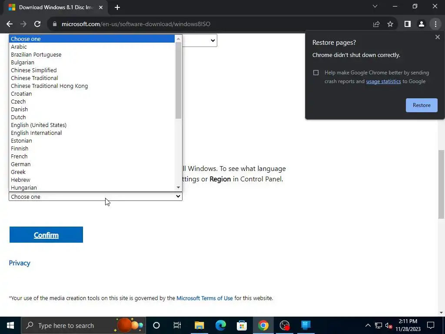Image resolution: width=445 pixels, height=334 pixels.
Task: Open network status tray icon
Action: [x=379, y=325]
